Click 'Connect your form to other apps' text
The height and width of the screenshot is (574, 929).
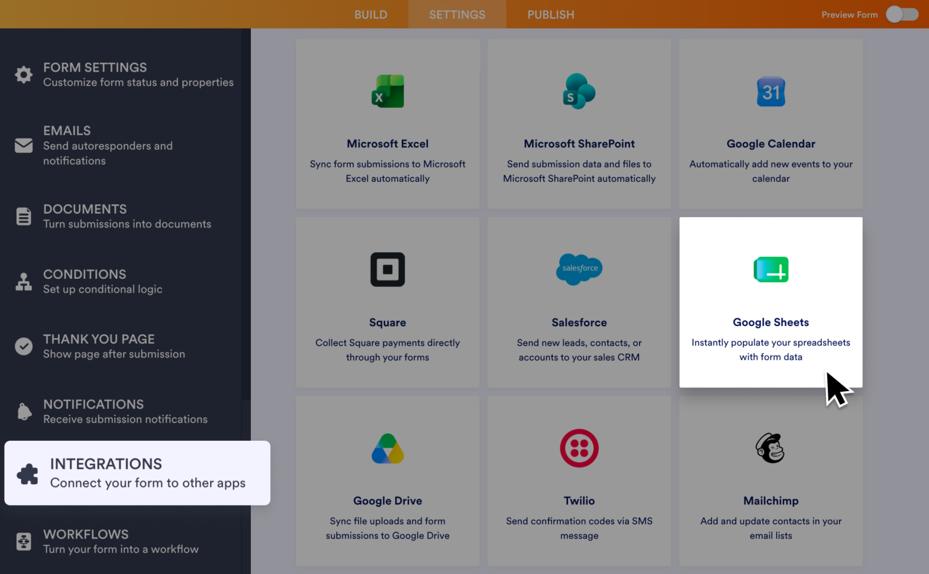[148, 483]
